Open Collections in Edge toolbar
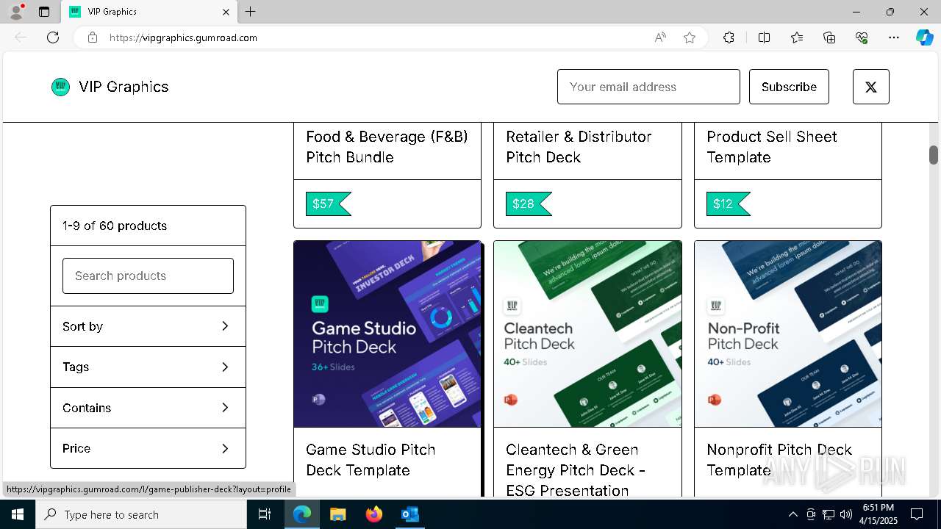The image size is (941, 529). (829, 37)
